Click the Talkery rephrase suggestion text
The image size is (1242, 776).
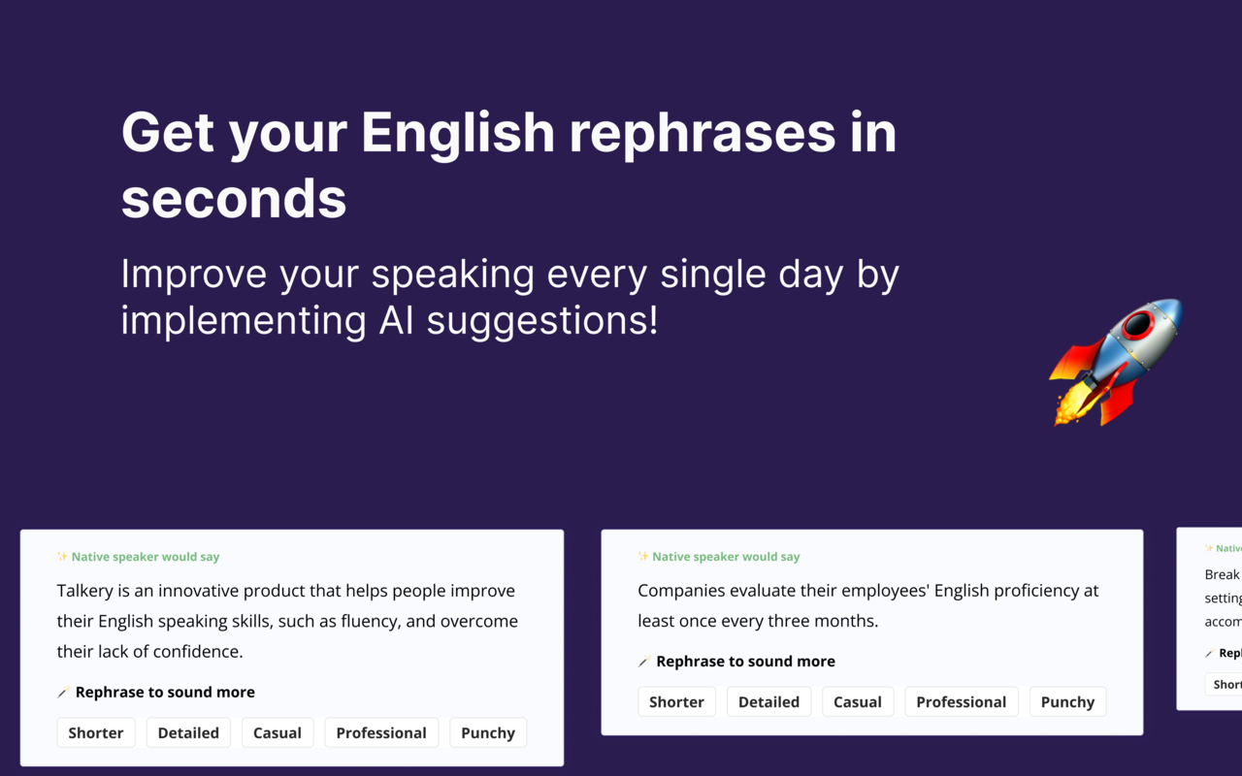286,621
